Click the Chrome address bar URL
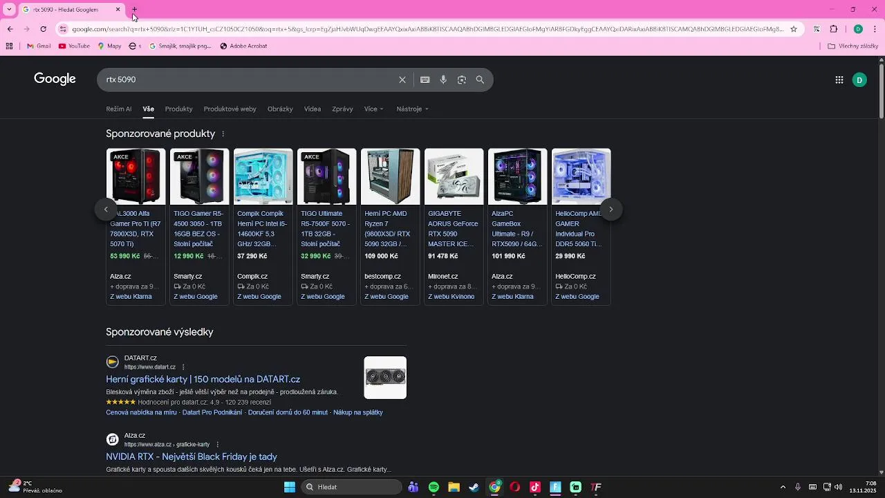 point(427,29)
